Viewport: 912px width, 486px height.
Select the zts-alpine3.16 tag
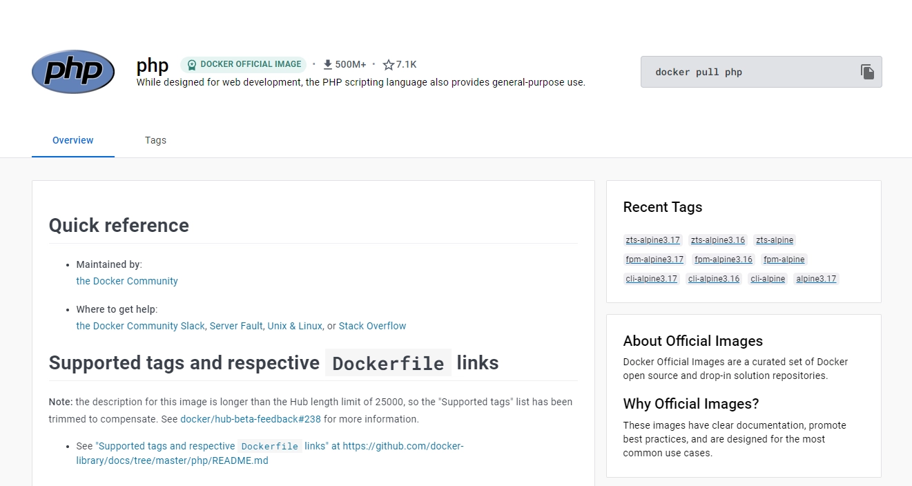click(718, 240)
